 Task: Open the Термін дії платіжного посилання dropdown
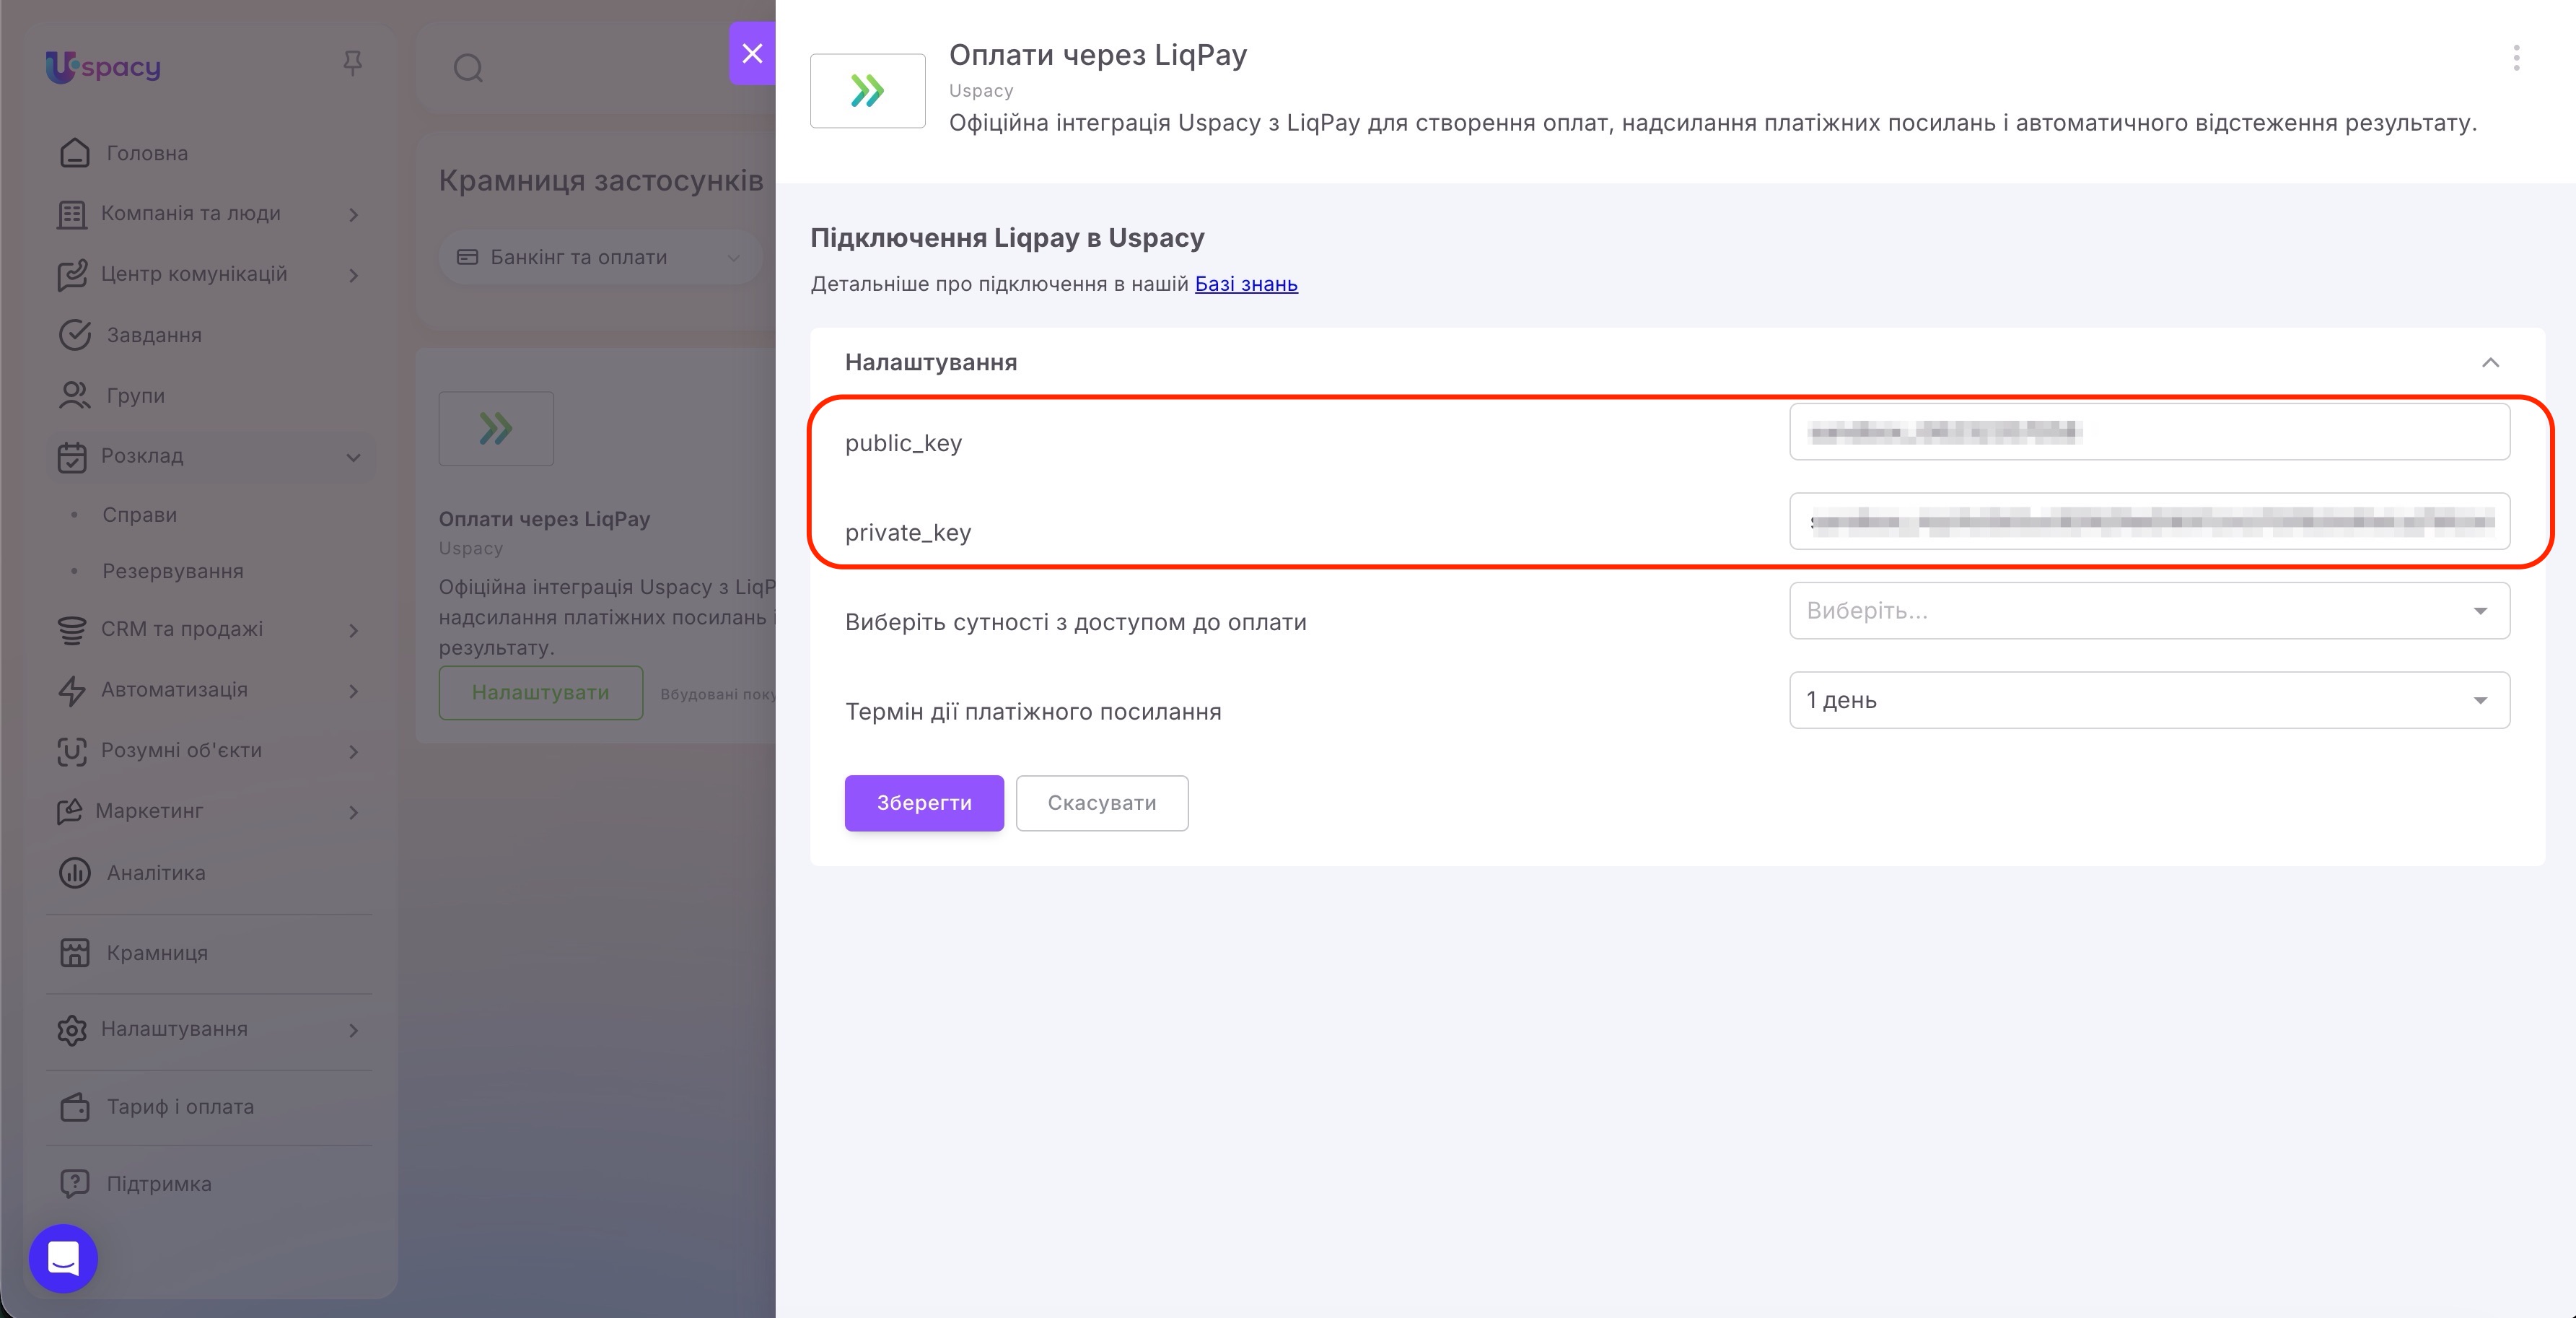point(2149,700)
